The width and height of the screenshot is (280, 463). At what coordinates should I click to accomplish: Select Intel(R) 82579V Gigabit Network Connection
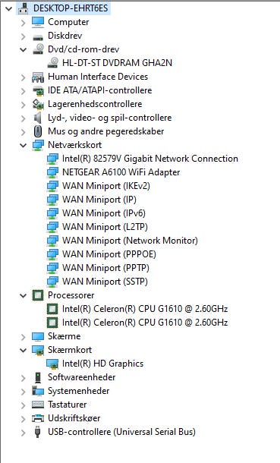click(150, 159)
